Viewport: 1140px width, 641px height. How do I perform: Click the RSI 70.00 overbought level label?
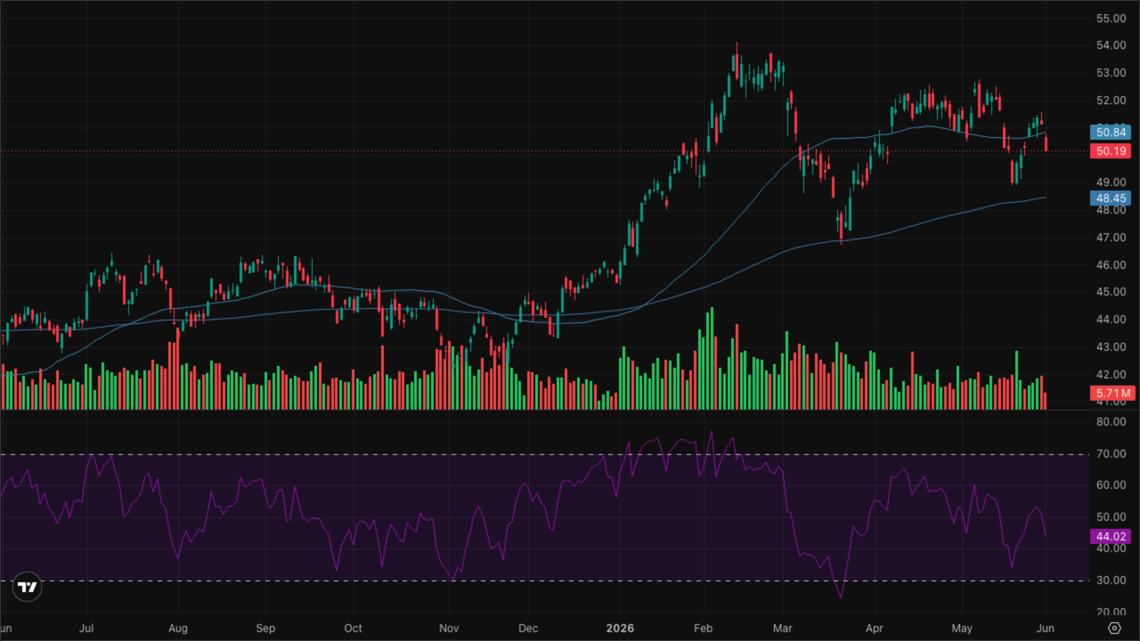coord(1111,454)
